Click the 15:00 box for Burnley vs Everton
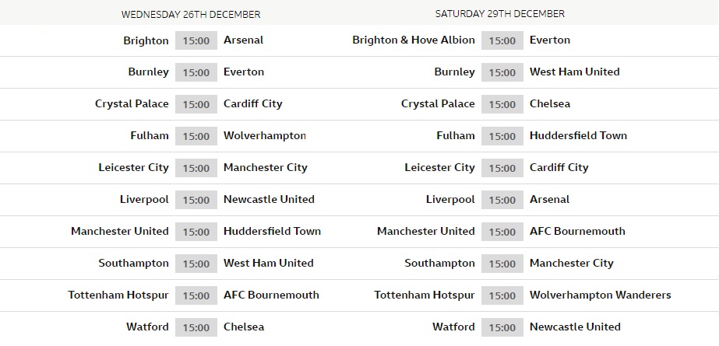Screen dimensions: 719x346 (196, 72)
